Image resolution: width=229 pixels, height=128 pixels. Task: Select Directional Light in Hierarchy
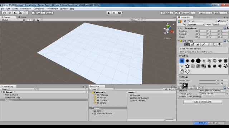[x=13, y=97]
